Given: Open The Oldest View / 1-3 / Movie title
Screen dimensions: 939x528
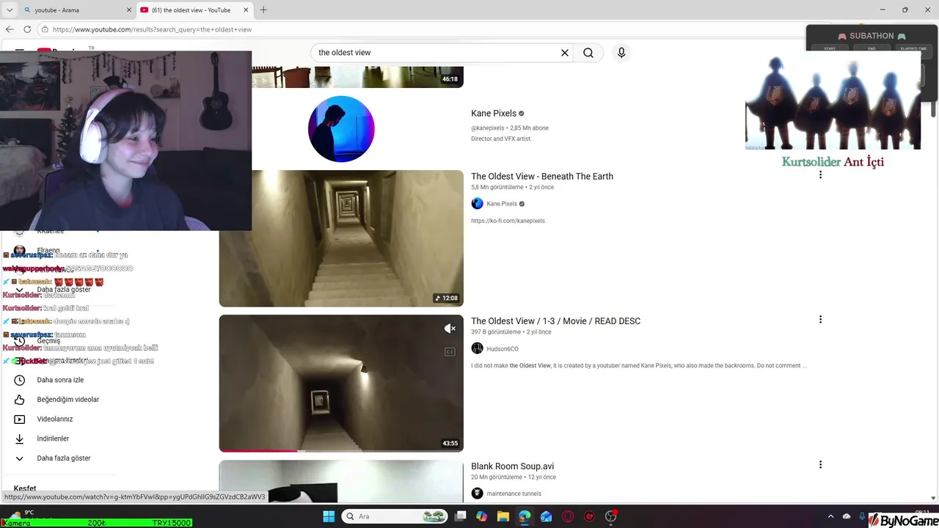Looking at the screenshot, I should [x=555, y=321].
